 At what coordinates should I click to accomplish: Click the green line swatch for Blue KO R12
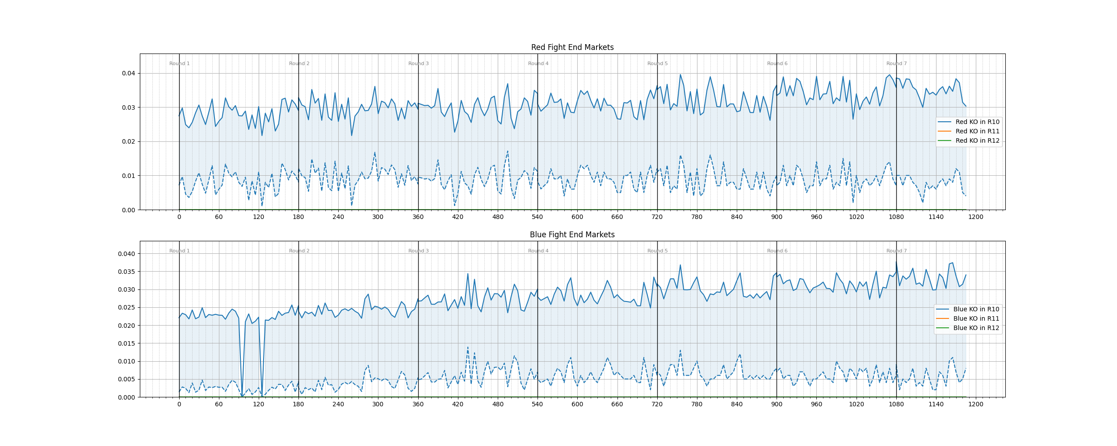click(942, 328)
